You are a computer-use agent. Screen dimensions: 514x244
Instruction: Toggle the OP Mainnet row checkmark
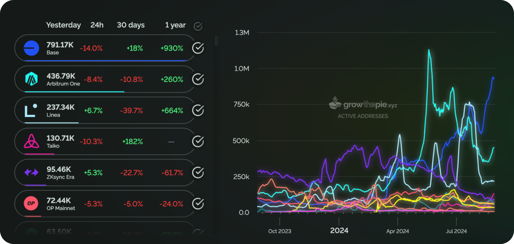coord(198,203)
